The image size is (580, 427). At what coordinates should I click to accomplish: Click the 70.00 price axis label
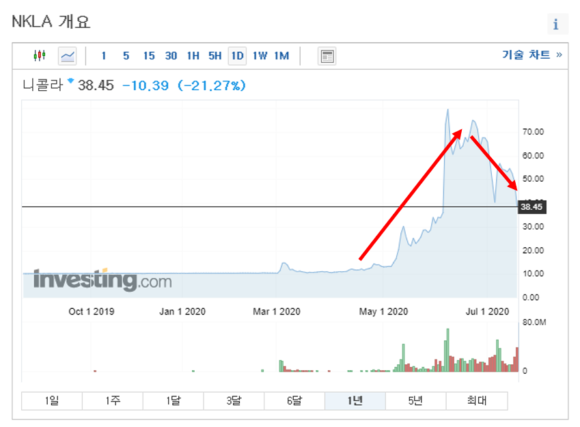[533, 132]
